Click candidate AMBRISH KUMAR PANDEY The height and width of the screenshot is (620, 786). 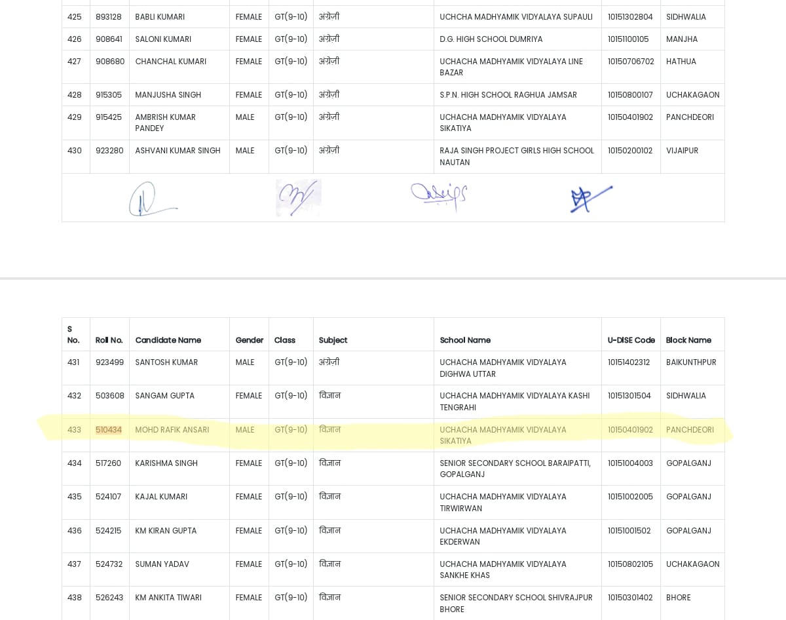(166, 123)
